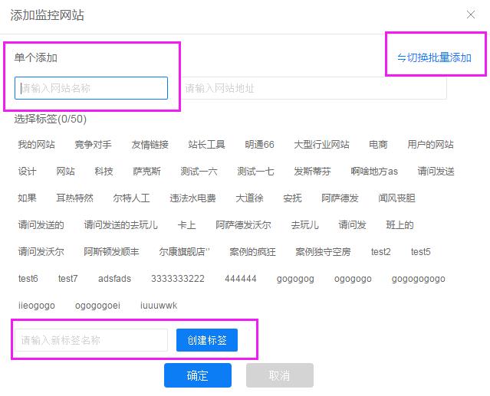Confirm with the 确定 button
490x396 pixels.
(x=197, y=375)
